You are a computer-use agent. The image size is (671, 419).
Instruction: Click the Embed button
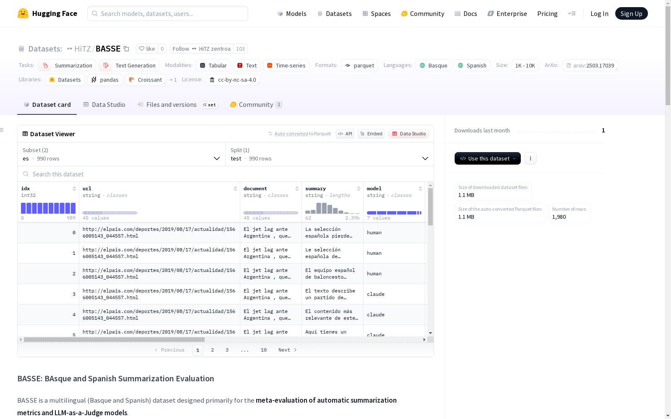tap(371, 134)
